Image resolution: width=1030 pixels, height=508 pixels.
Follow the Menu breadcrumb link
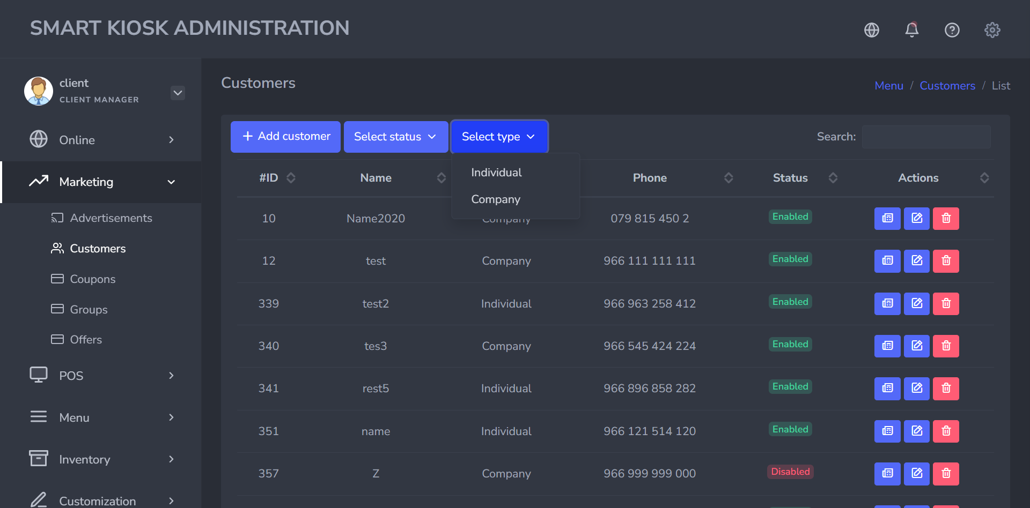tap(889, 86)
